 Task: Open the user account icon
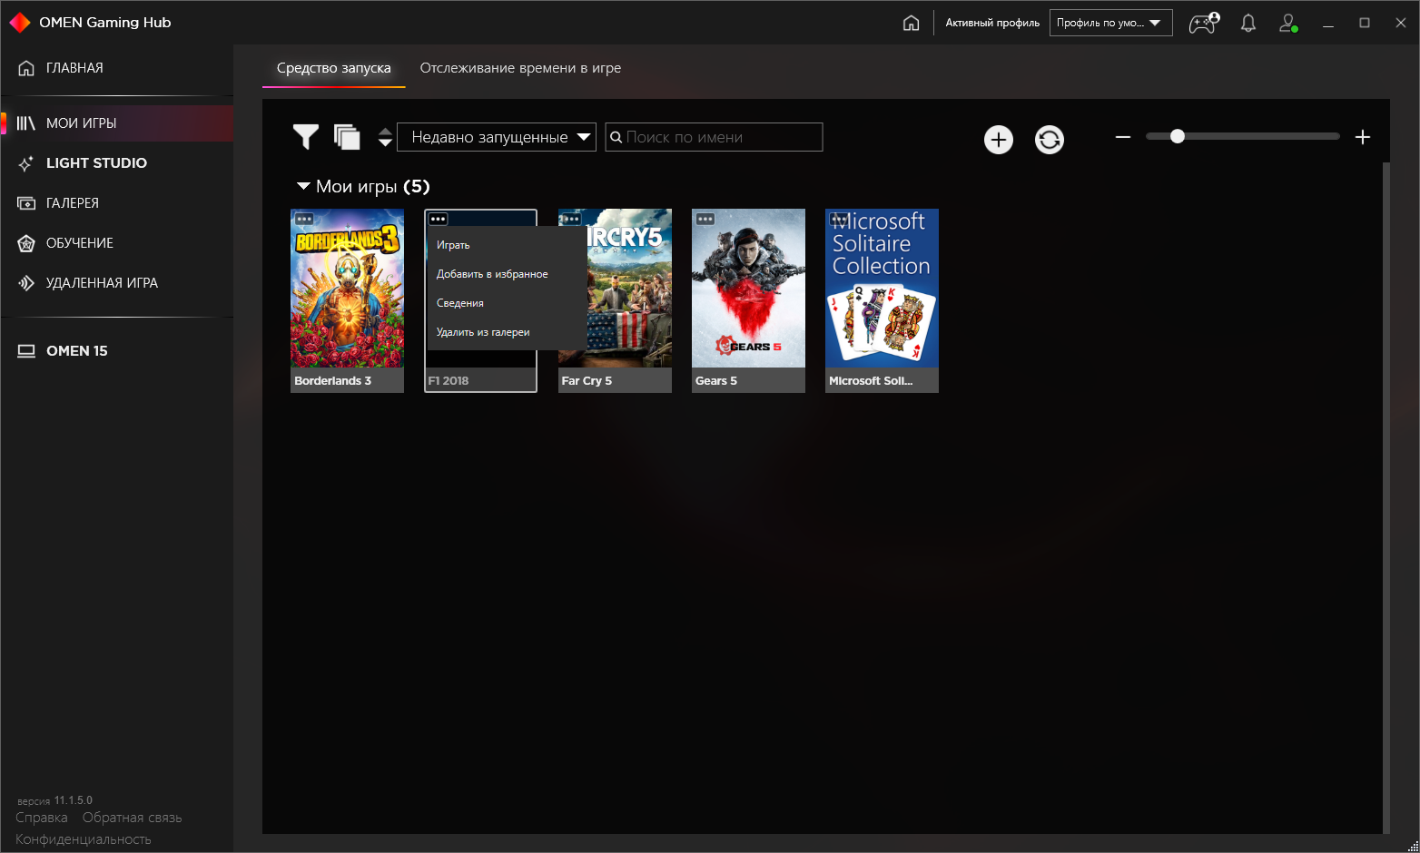click(1288, 23)
